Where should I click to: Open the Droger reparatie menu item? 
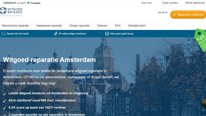tap(80, 26)
